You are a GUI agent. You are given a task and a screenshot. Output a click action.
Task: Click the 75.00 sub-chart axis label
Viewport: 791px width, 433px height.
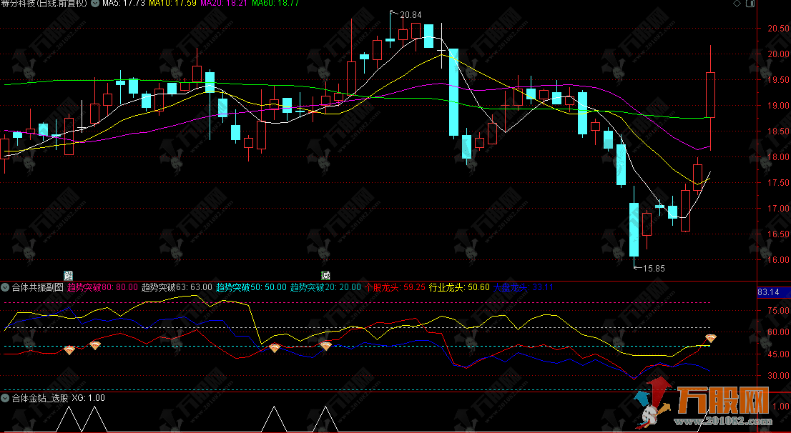click(x=778, y=311)
